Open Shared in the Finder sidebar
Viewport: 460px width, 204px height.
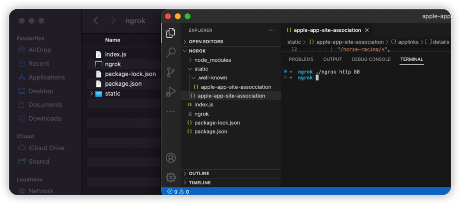click(x=34, y=161)
